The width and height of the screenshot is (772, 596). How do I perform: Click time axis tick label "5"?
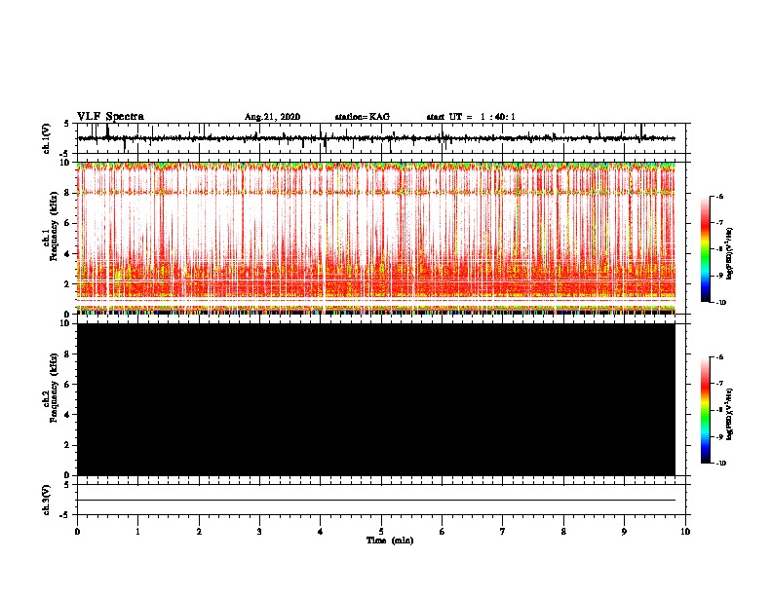pyautogui.click(x=381, y=532)
